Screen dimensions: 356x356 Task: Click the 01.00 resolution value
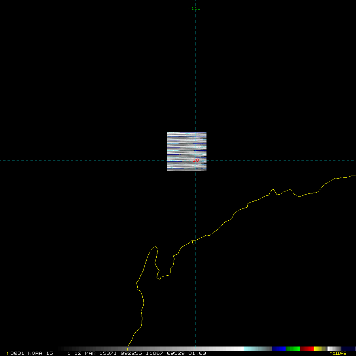(x=197, y=353)
